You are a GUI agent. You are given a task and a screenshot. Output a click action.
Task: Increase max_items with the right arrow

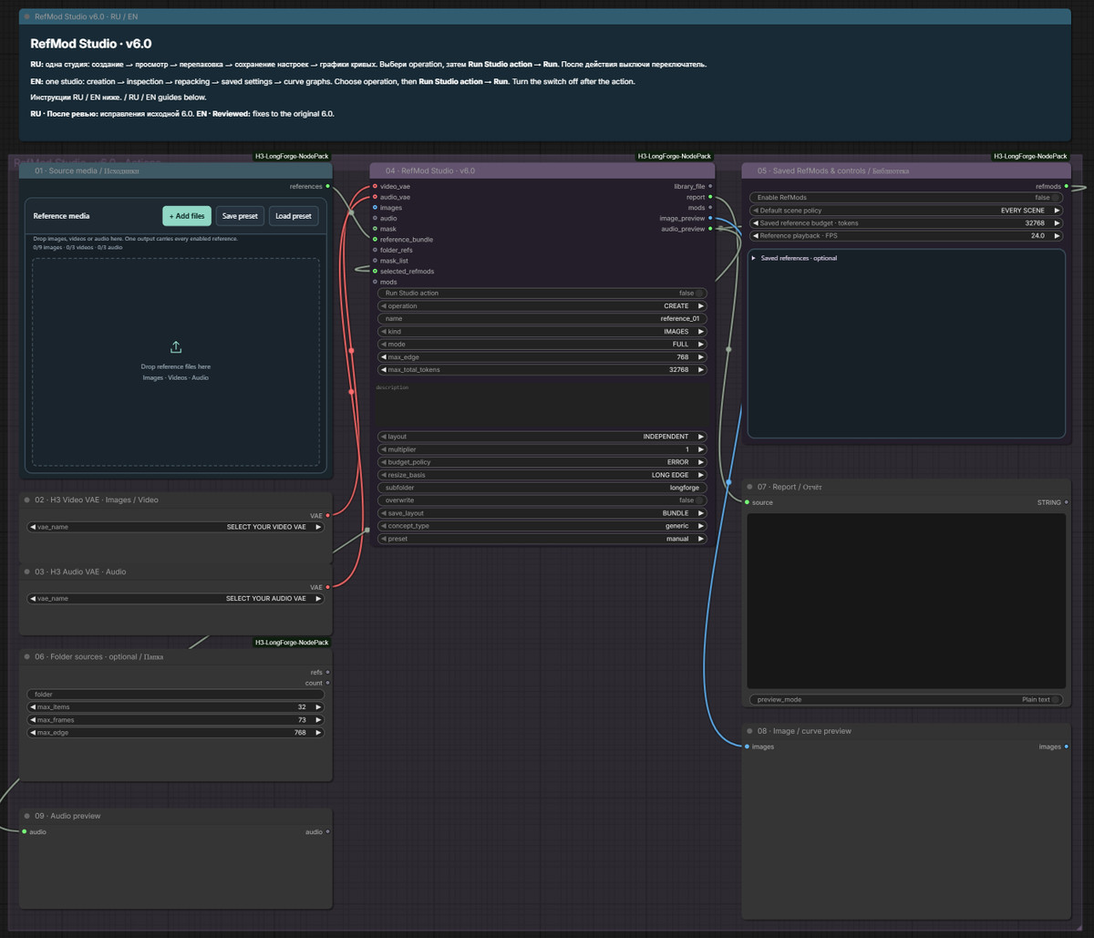pos(318,707)
